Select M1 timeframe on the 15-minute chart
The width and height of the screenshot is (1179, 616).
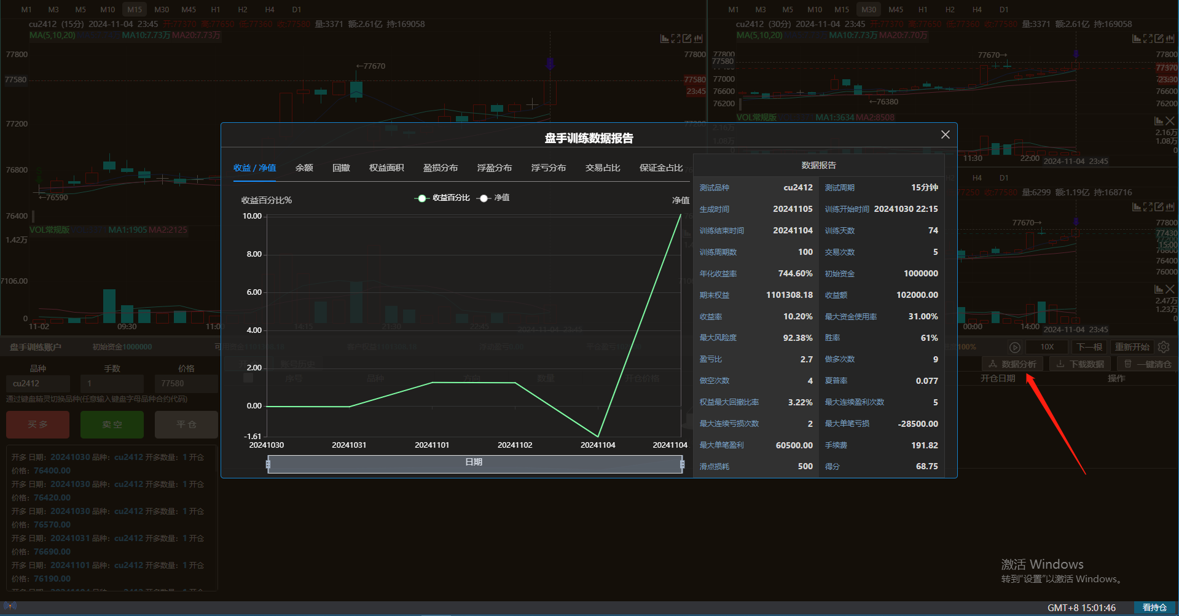pos(26,9)
